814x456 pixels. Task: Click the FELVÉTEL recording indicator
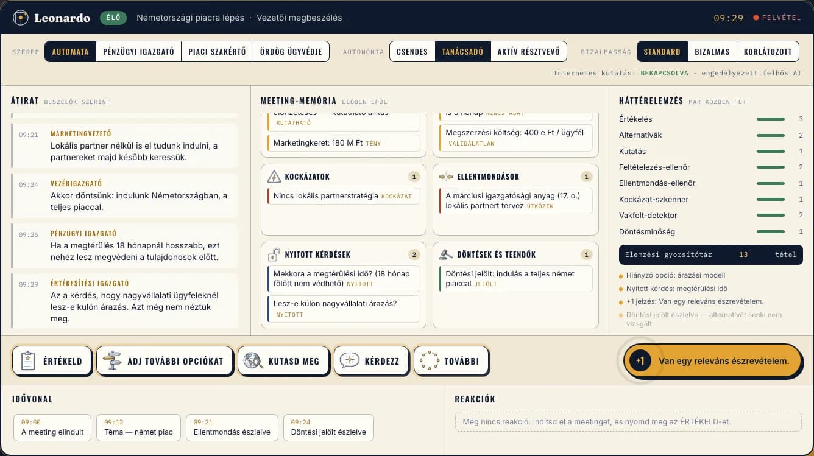click(x=777, y=18)
